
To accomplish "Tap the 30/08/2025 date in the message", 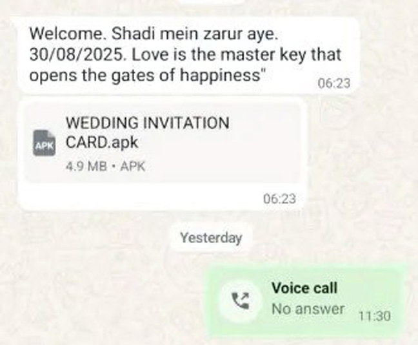I will 77,55.
